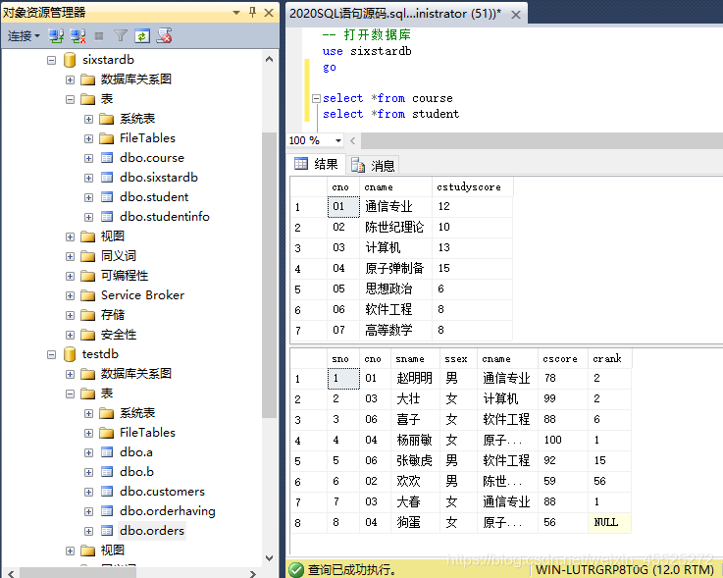Click the cname header in course results
Viewport: 723px width, 578px height.
395,187
